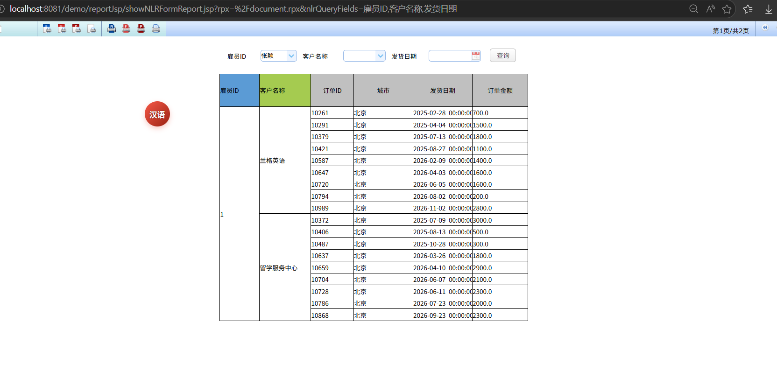Open the browser favorites list icon

click(748, 9)
